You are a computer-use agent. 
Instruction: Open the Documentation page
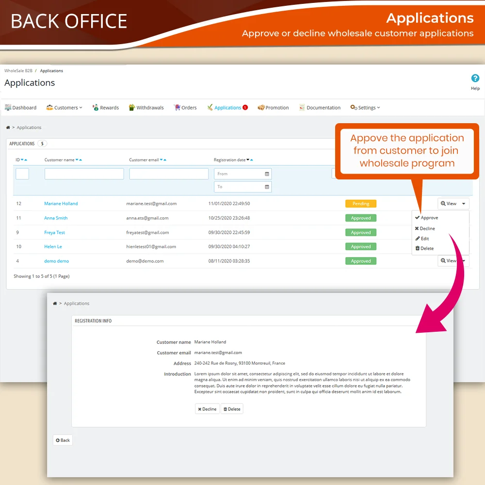pos(320,108)
